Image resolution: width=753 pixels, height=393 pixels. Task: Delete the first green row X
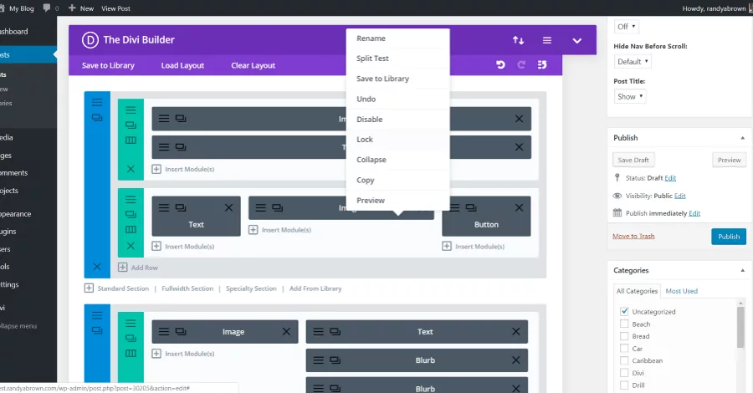(131, 169)
